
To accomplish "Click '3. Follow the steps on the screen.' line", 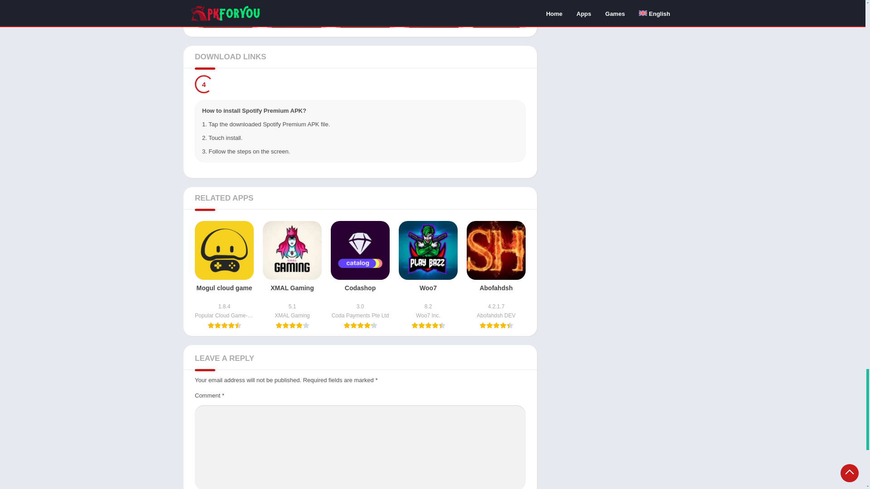I will (246, 152).
